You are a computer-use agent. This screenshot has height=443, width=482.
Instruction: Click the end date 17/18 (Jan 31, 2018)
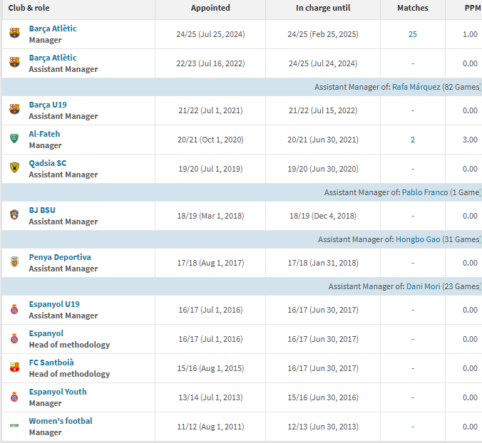click(323, 263)
